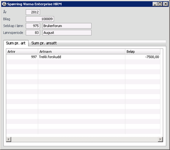Close the Spørring Visma Enterprise HRM window

(165, 4)
